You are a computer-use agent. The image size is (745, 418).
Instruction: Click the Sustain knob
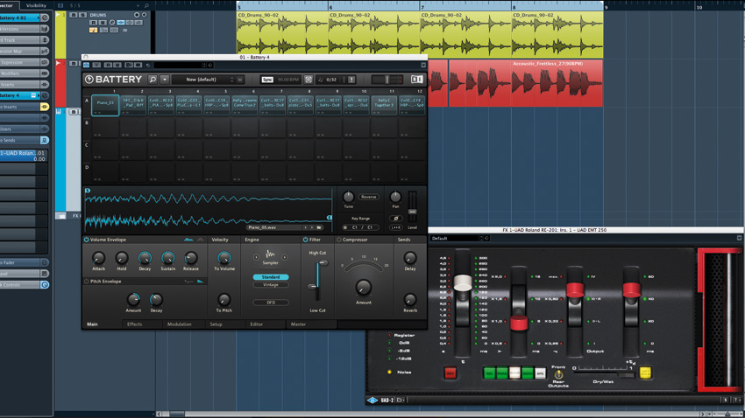point(167,258)
